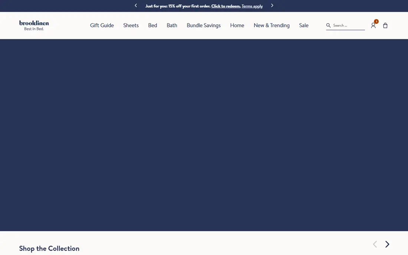Open the Bed menu
The image size is (408, 255).
152,26
